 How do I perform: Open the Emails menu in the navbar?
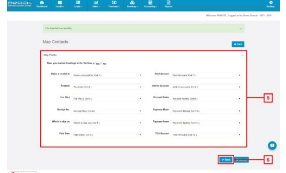click(60, 4)
